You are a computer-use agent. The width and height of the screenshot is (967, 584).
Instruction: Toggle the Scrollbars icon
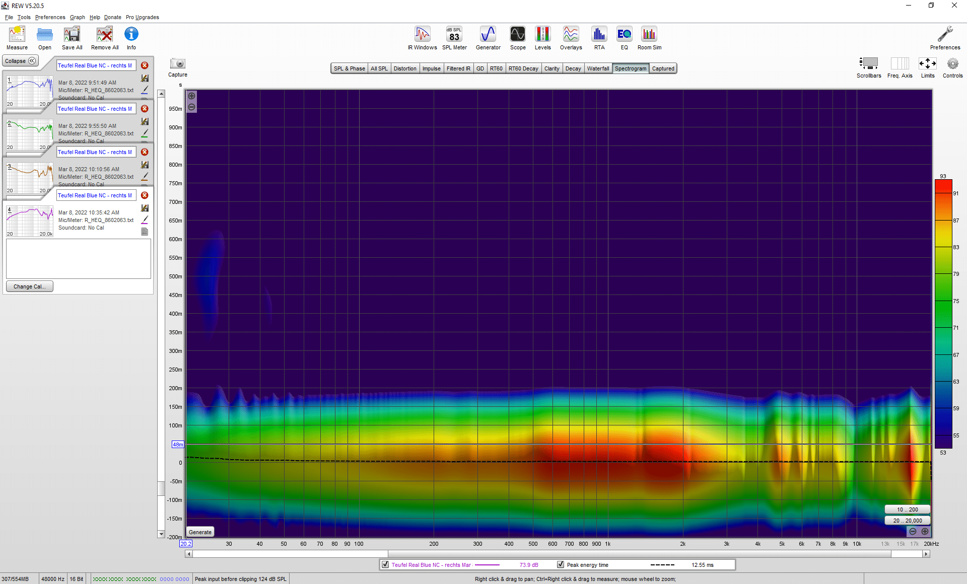(x=869, y=63)
